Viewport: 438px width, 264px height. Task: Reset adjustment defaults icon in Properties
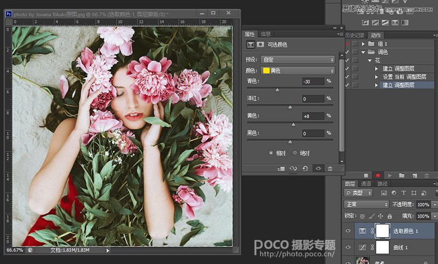click(x=306, y=169)
